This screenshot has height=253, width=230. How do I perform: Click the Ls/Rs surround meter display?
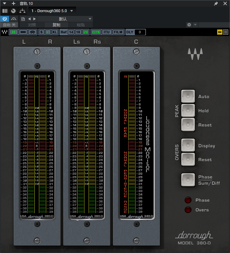(87, 145)
